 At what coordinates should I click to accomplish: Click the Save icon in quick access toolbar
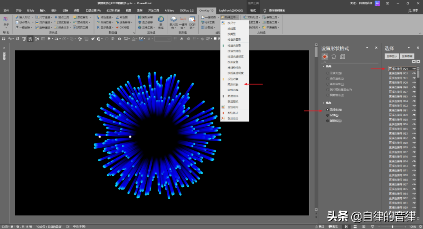4,39
